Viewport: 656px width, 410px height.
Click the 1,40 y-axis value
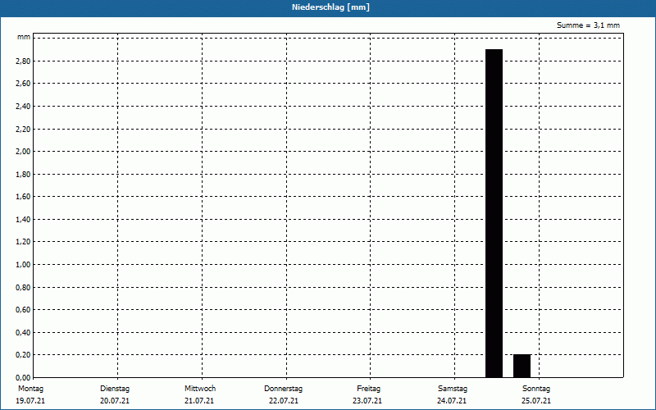(23, 220)
